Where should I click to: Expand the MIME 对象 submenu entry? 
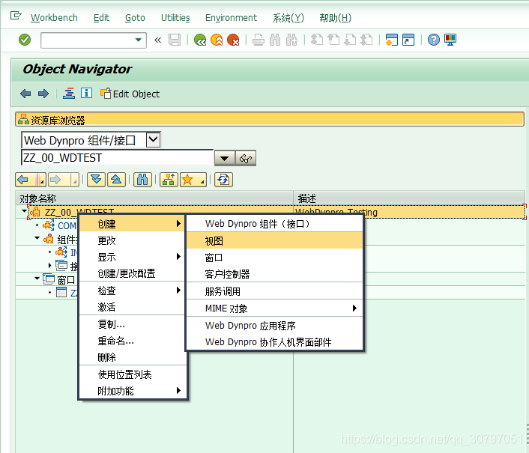274,308
